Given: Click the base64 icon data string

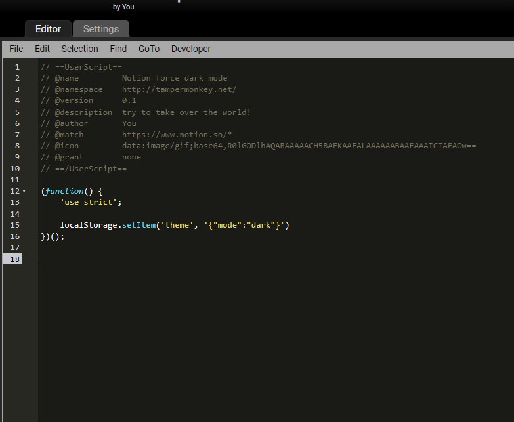Looking at the screenshot, I should point(299,146).
